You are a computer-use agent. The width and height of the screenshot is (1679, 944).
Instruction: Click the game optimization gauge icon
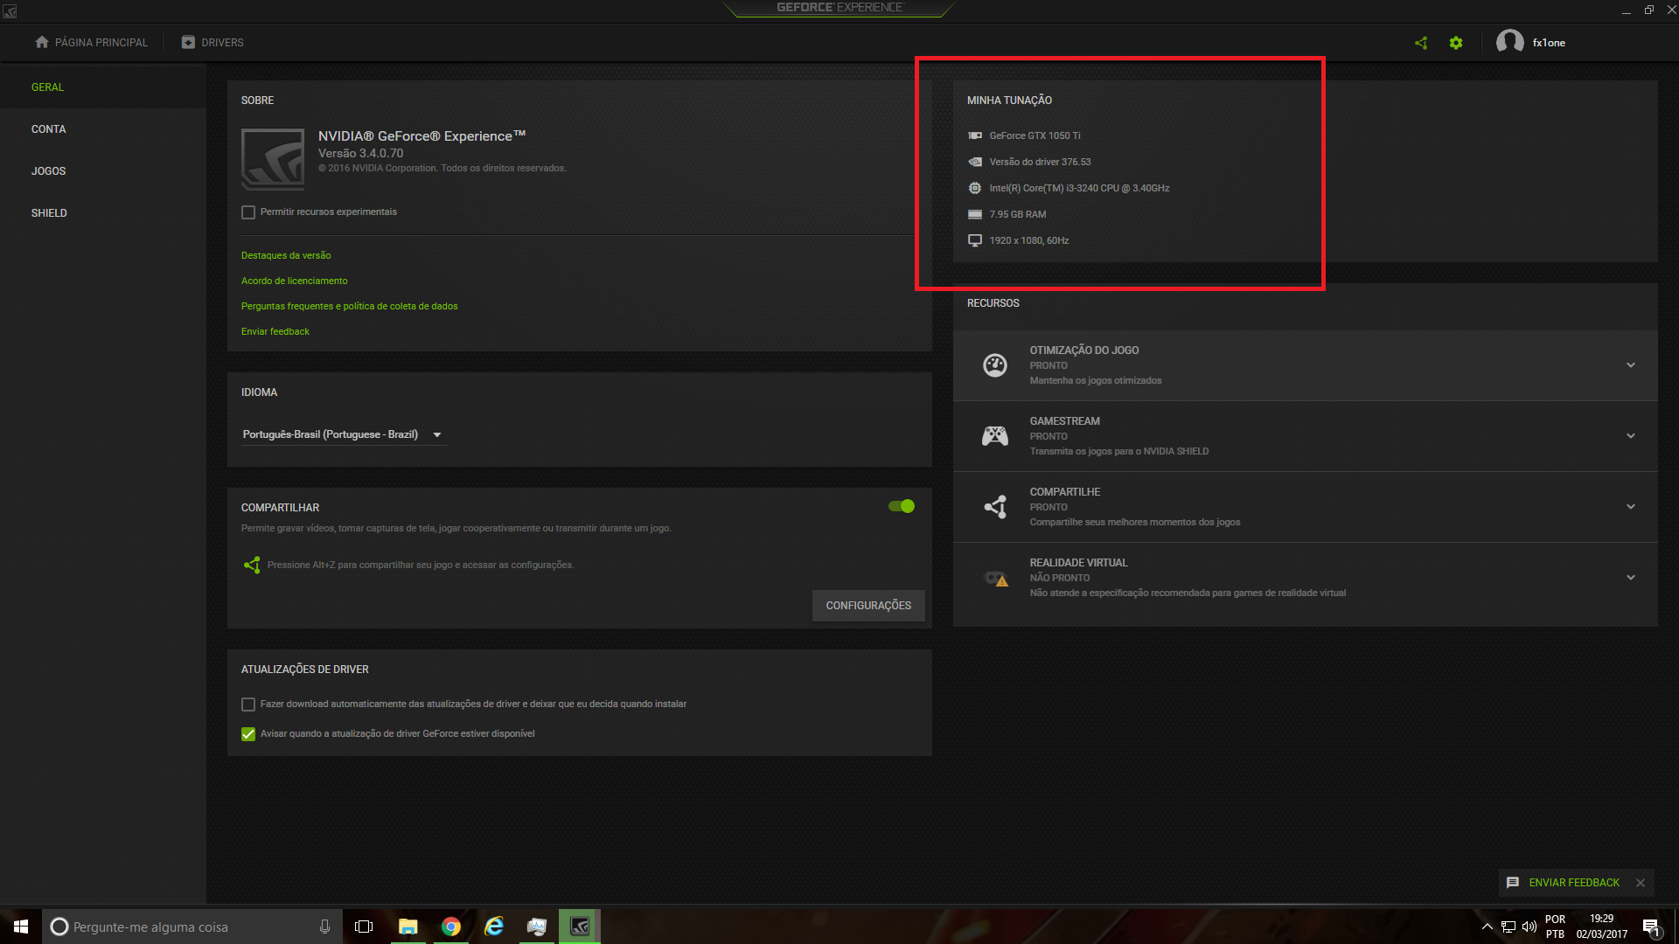pyautogui.click(x=995, y=365)
